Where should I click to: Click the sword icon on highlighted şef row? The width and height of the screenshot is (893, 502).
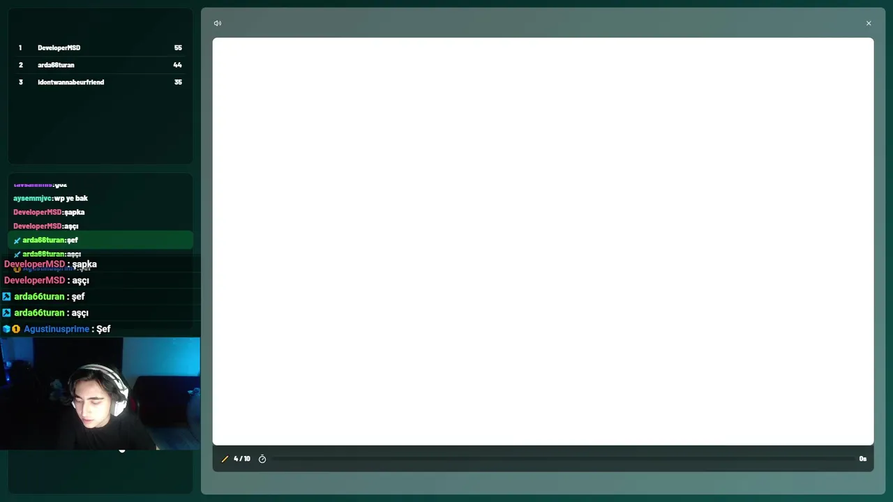pyautogui.click(x=17, y=241)
